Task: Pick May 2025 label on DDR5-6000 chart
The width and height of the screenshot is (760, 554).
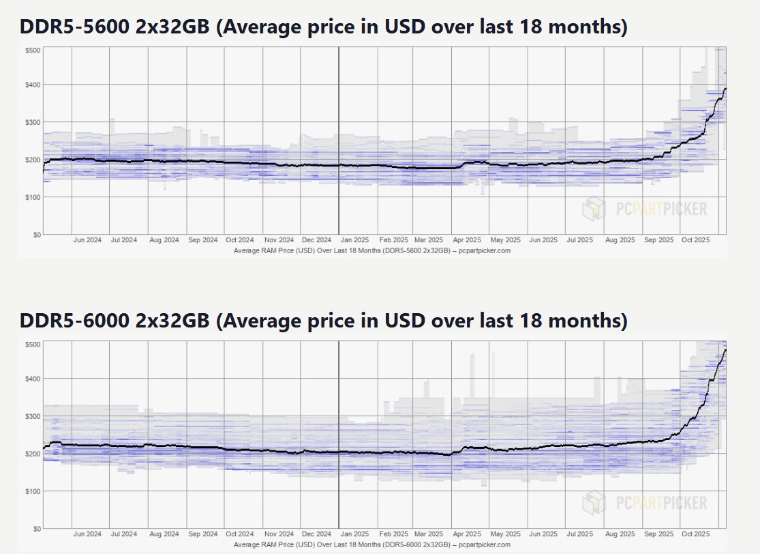Action: [505, 534]
